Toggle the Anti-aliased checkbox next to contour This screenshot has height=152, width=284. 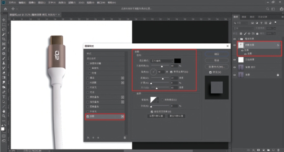click(162, 100)
